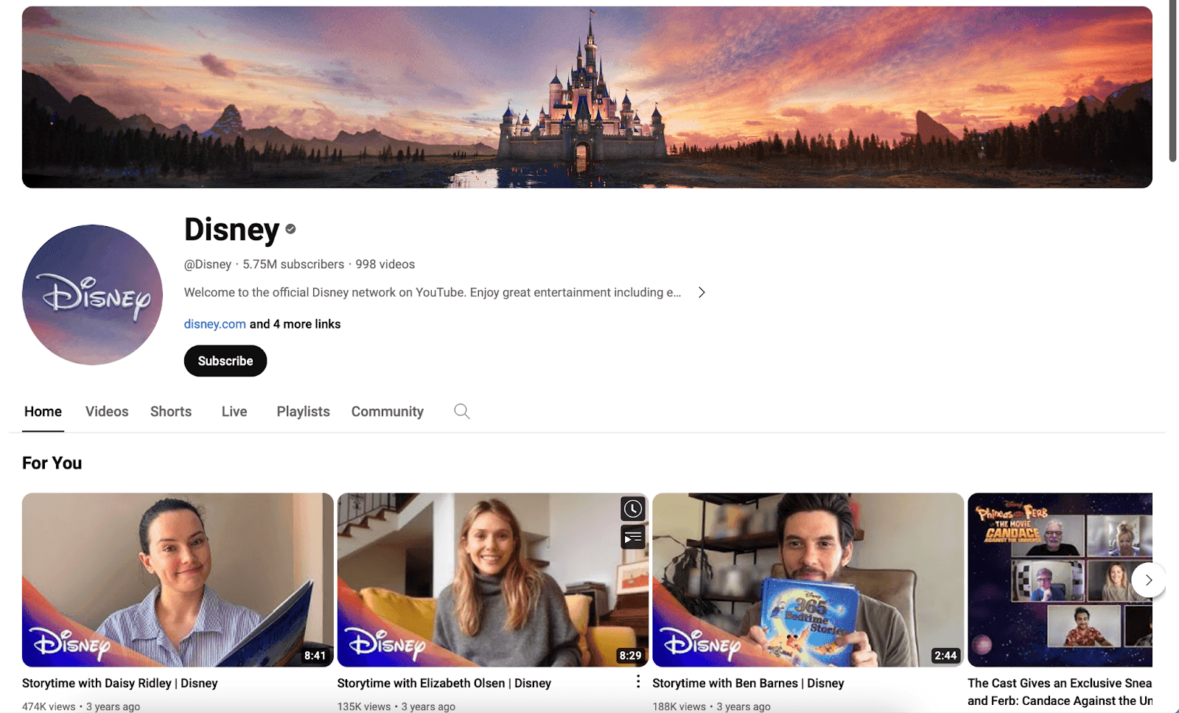Open the Shorts tab
This screenshot has height=713, width=1179.
coord(170,411)
